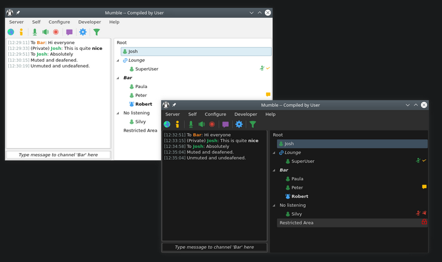Open Server menu in light window
The image size is (442, 262).
tap(16, 22)
